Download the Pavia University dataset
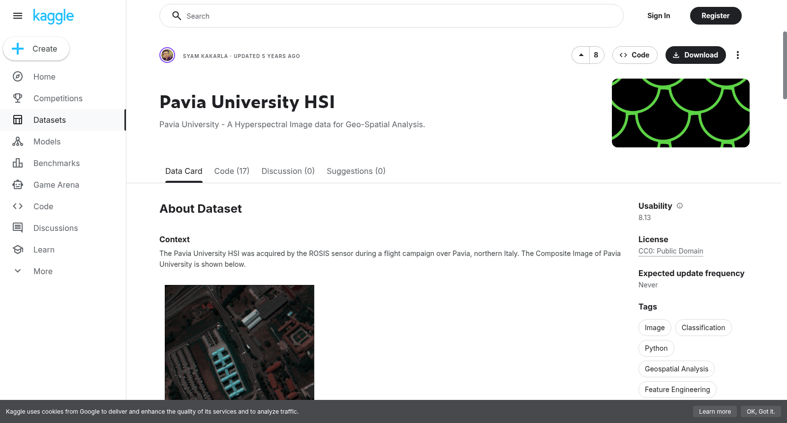This screenshot has height=423, width=787. (696, 55)
